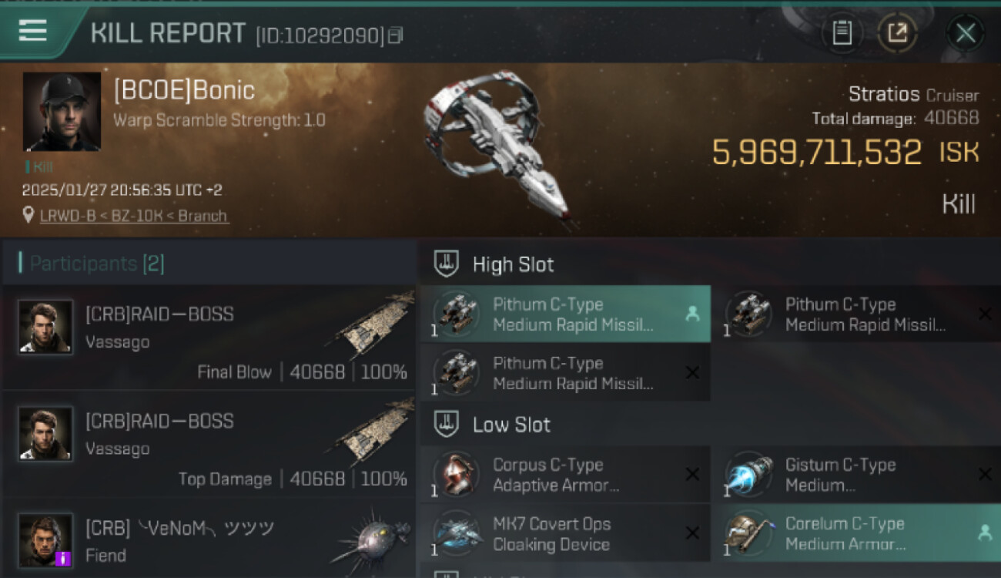Open the RAID-BOSS Top Damage entry
Viewport: 1001px width, 578px height.
208,444
